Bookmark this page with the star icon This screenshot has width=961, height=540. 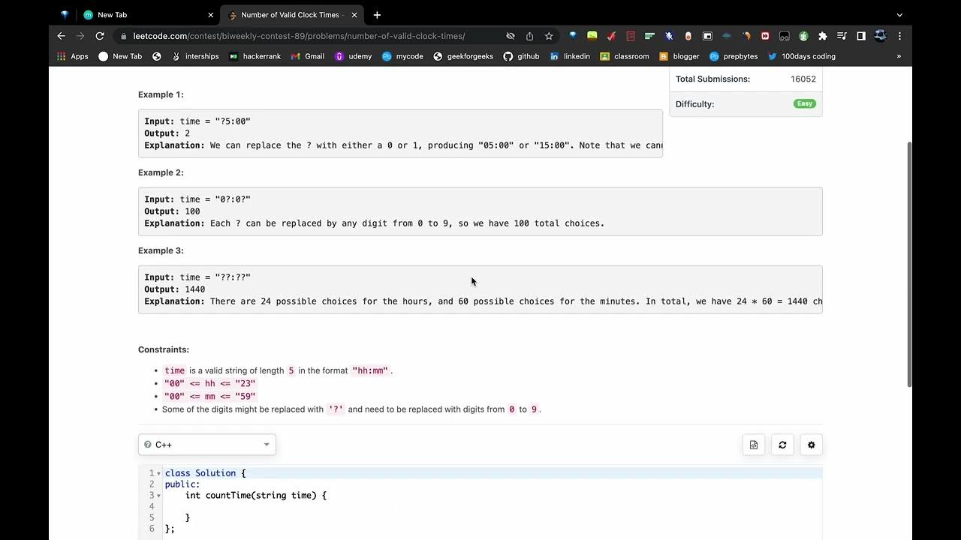click(549, 36)
